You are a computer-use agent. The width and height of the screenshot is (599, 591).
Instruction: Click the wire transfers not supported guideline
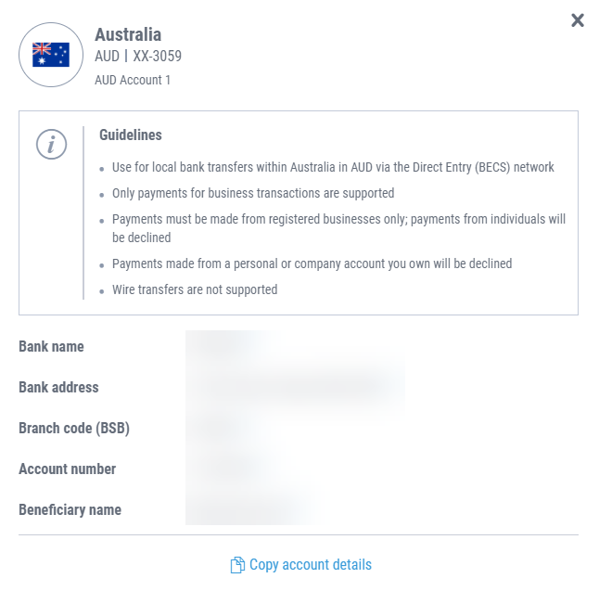(x=195, y=289)
